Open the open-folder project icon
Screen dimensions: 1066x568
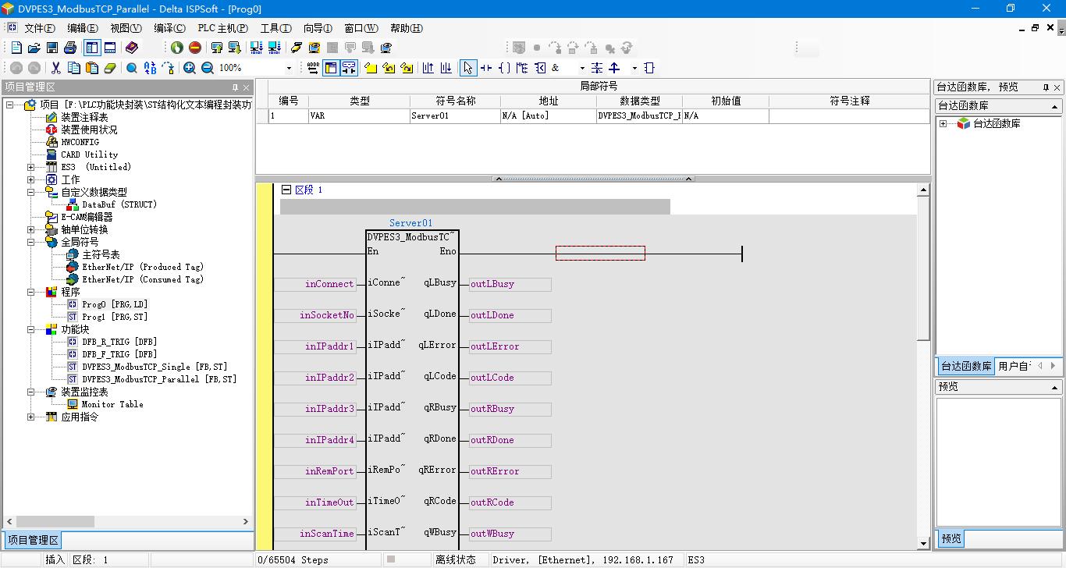[34, 48]
